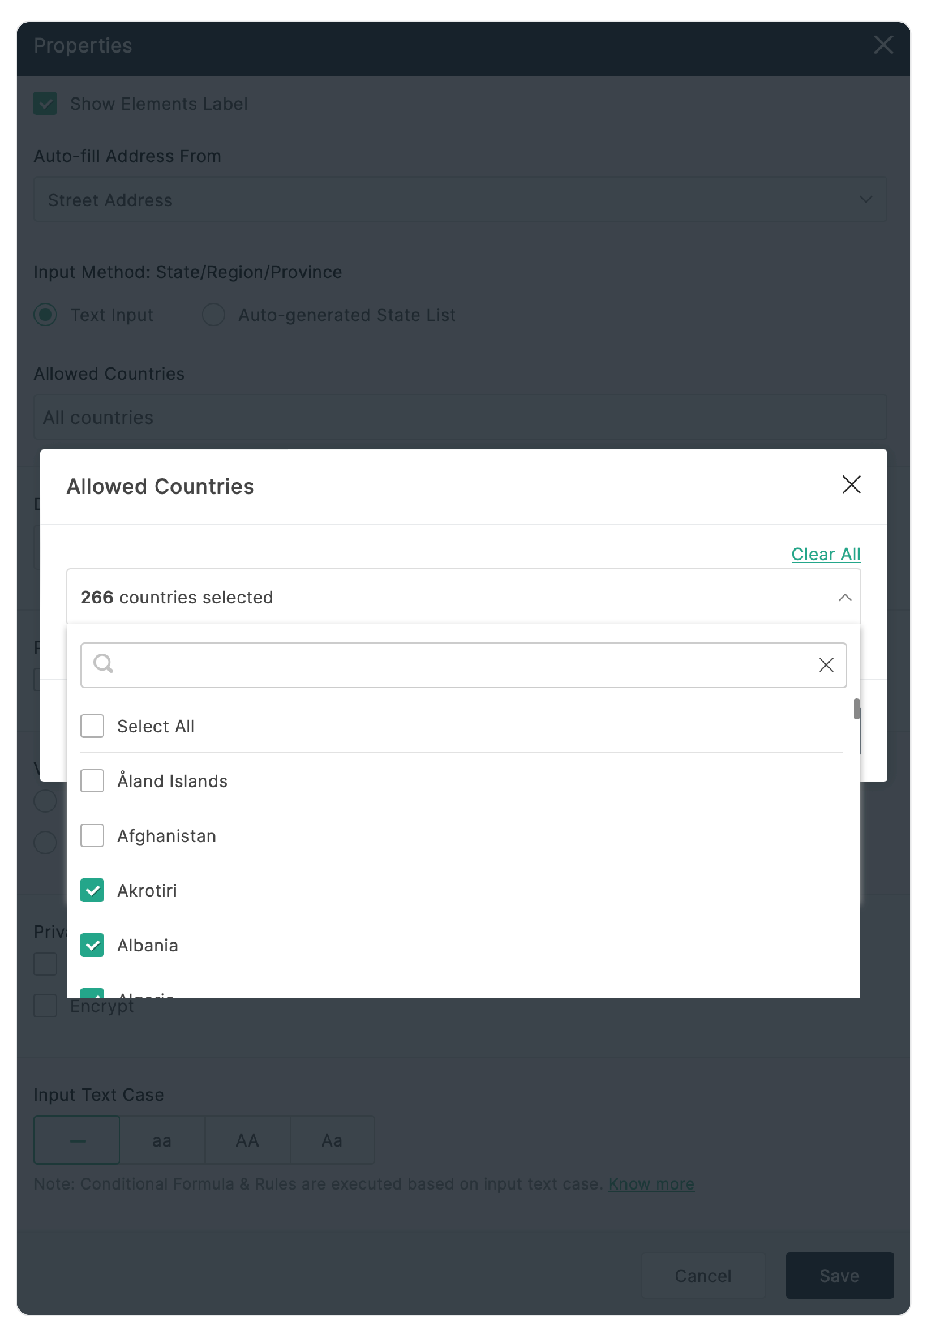Close the Allowed Countries dialog

851,485
